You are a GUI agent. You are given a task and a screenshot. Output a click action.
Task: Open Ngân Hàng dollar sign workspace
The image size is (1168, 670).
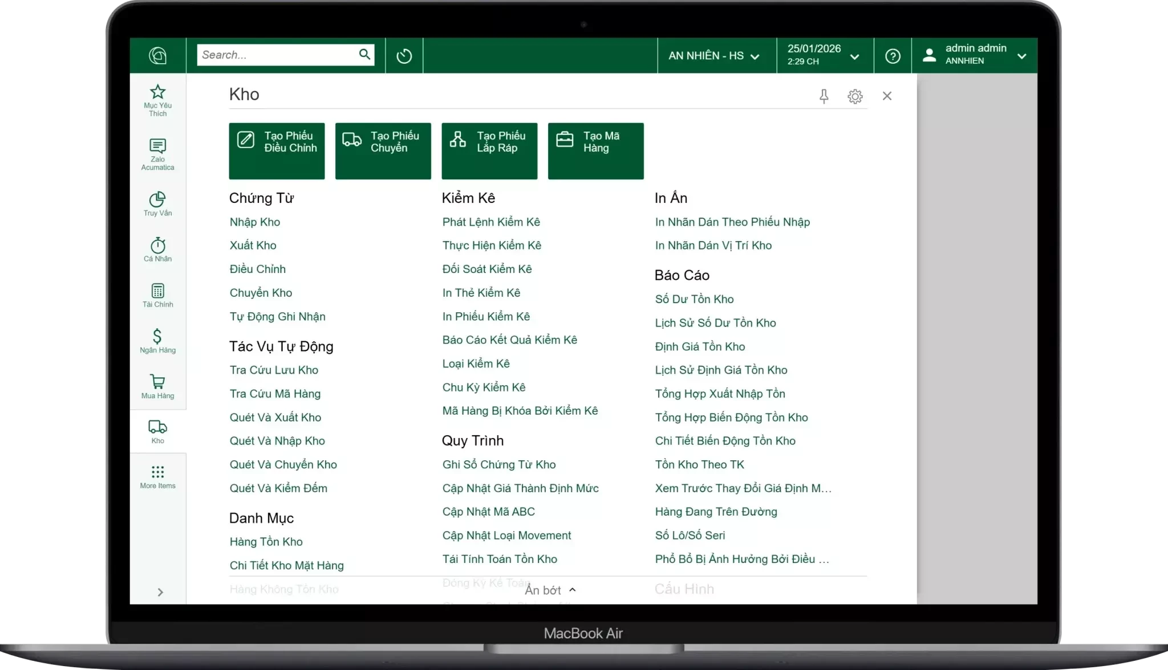157,341
